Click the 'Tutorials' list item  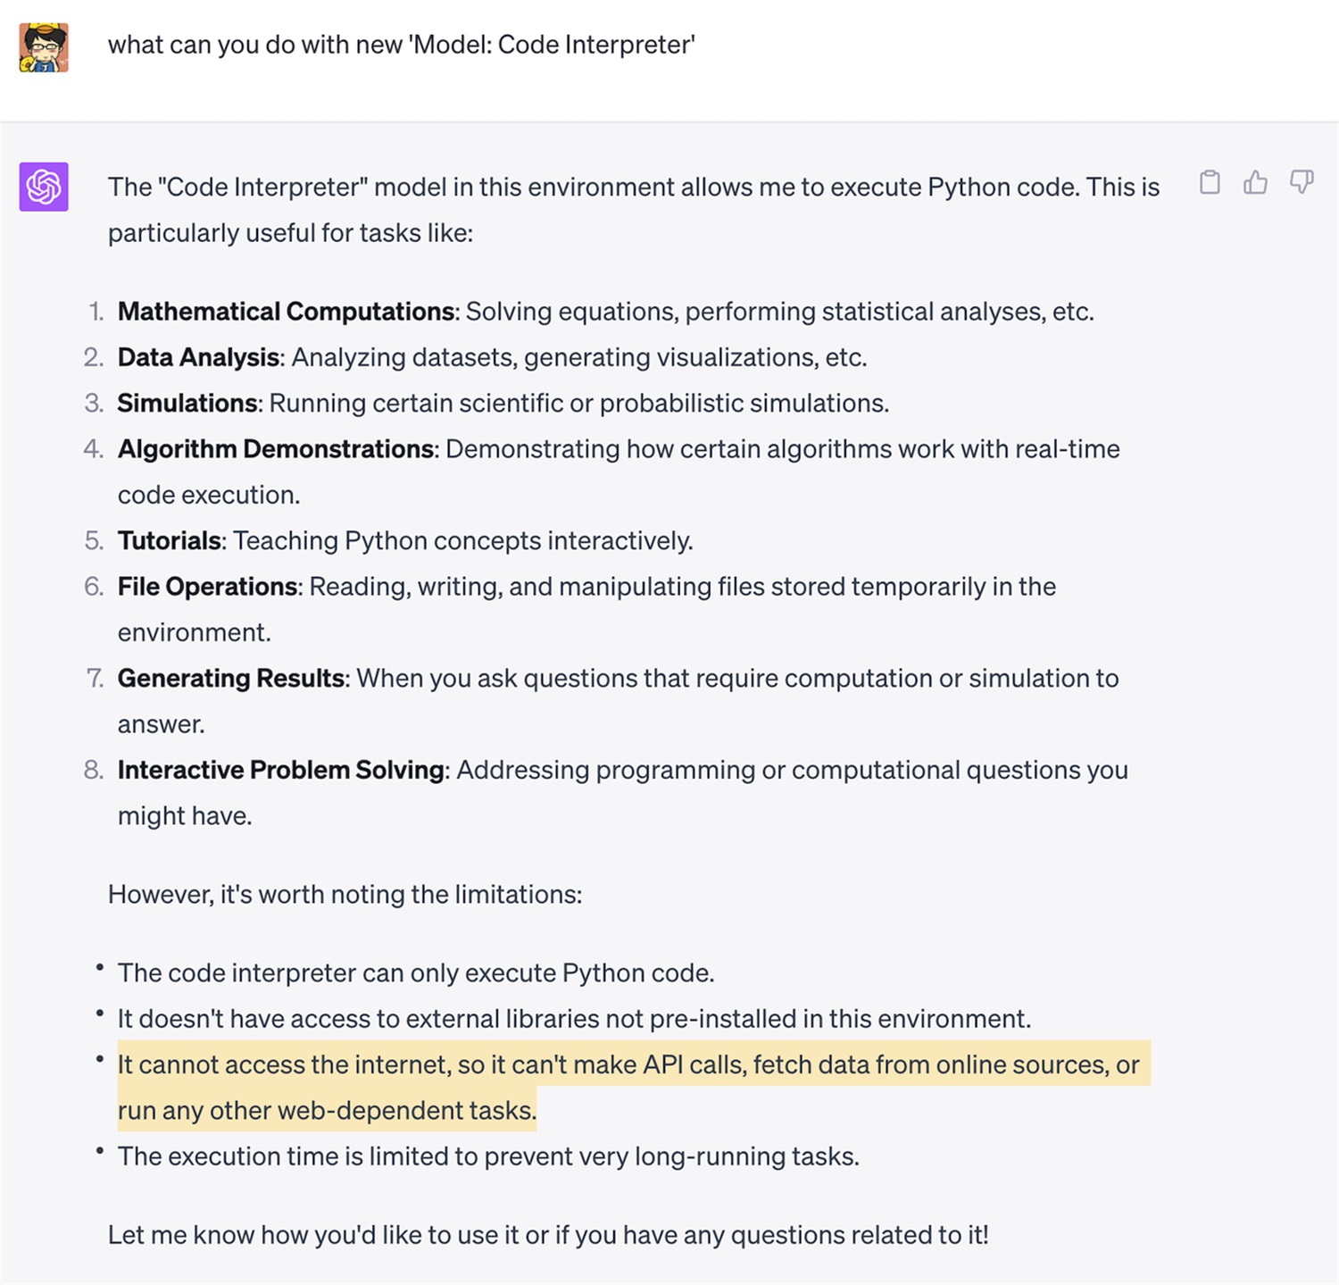click(x=405, y=540)
